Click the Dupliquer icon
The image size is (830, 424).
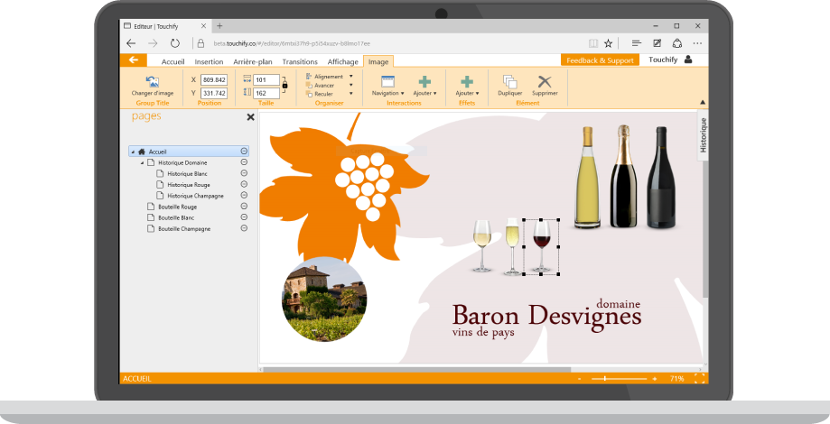tap(509, 81)
